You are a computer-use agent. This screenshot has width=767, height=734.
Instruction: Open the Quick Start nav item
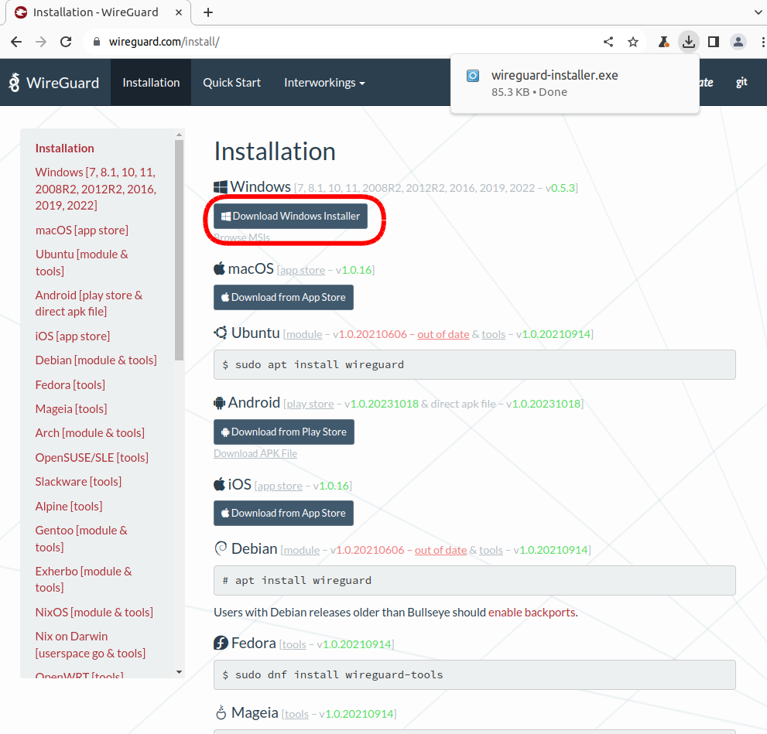231,83
